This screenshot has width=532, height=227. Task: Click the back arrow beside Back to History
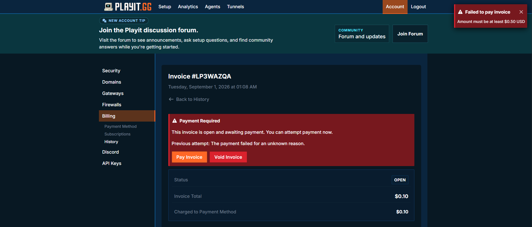click(x=171, y=99)
